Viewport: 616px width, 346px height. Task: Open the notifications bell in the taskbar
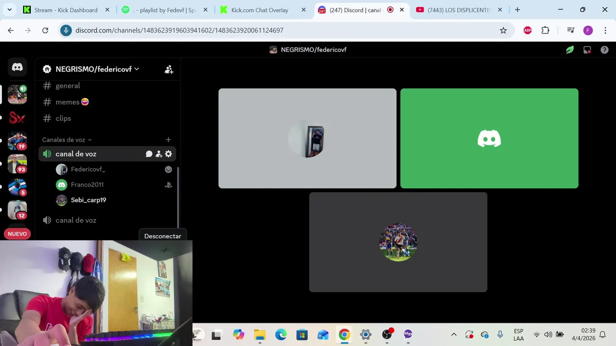point(603,334)
